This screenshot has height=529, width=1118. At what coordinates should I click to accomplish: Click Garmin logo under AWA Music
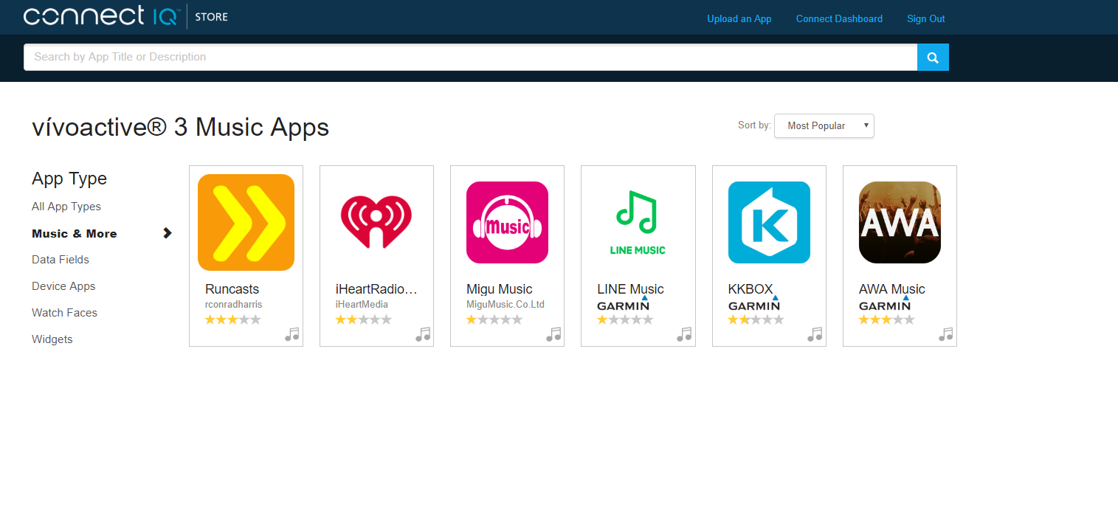coord(885,305)
